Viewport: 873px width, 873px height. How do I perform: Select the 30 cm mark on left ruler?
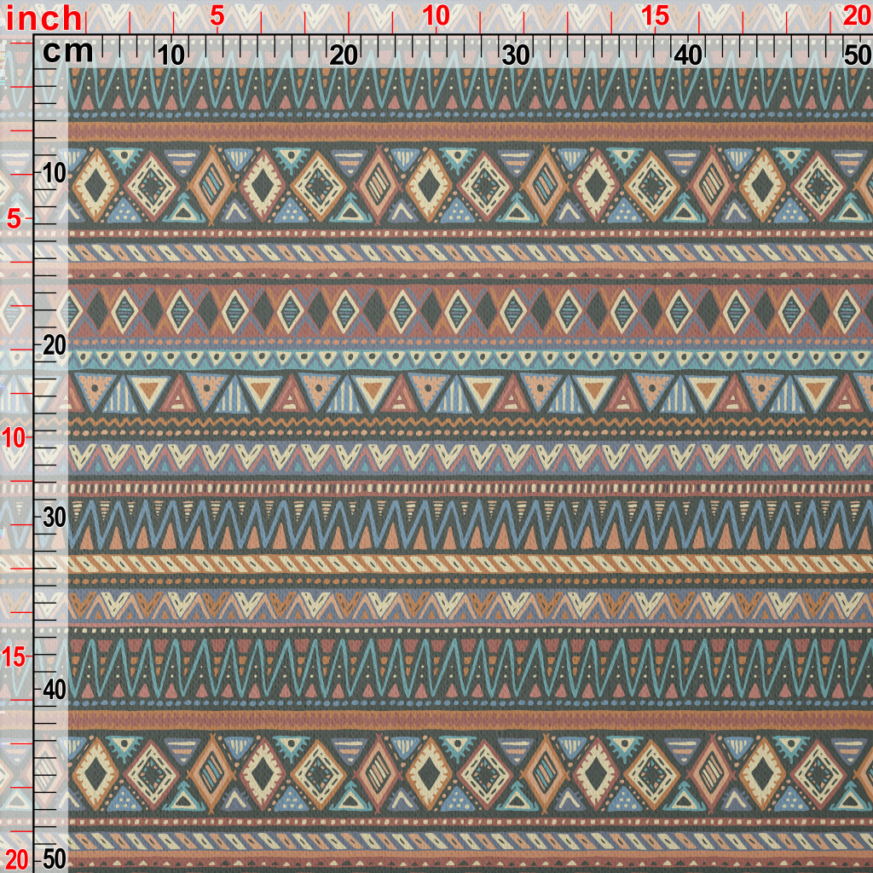click(53, 517)
